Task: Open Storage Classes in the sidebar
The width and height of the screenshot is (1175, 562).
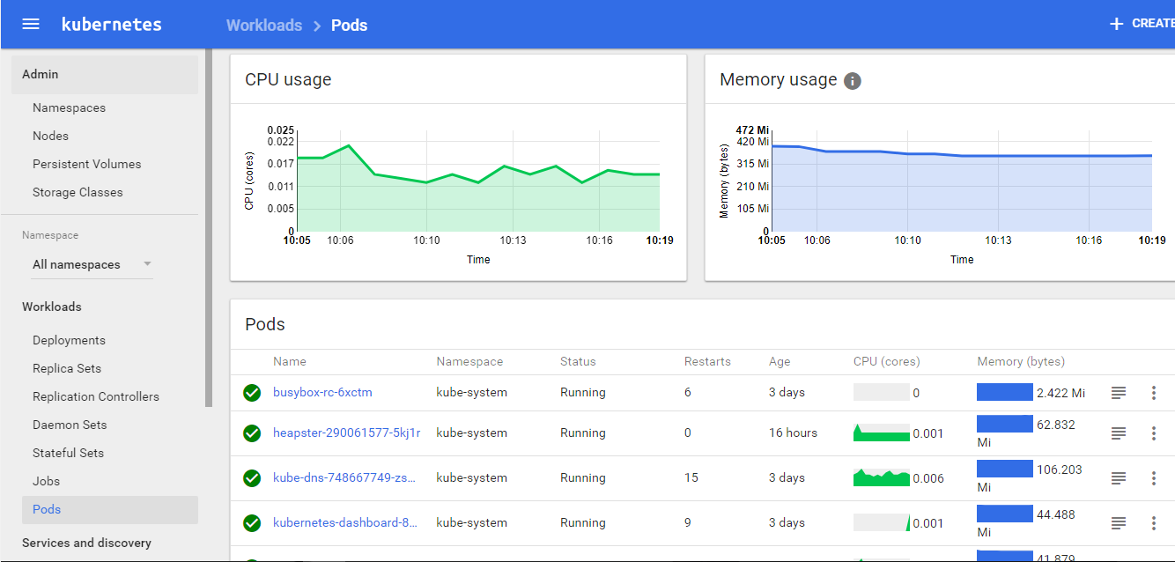Action: click(78, 192)
